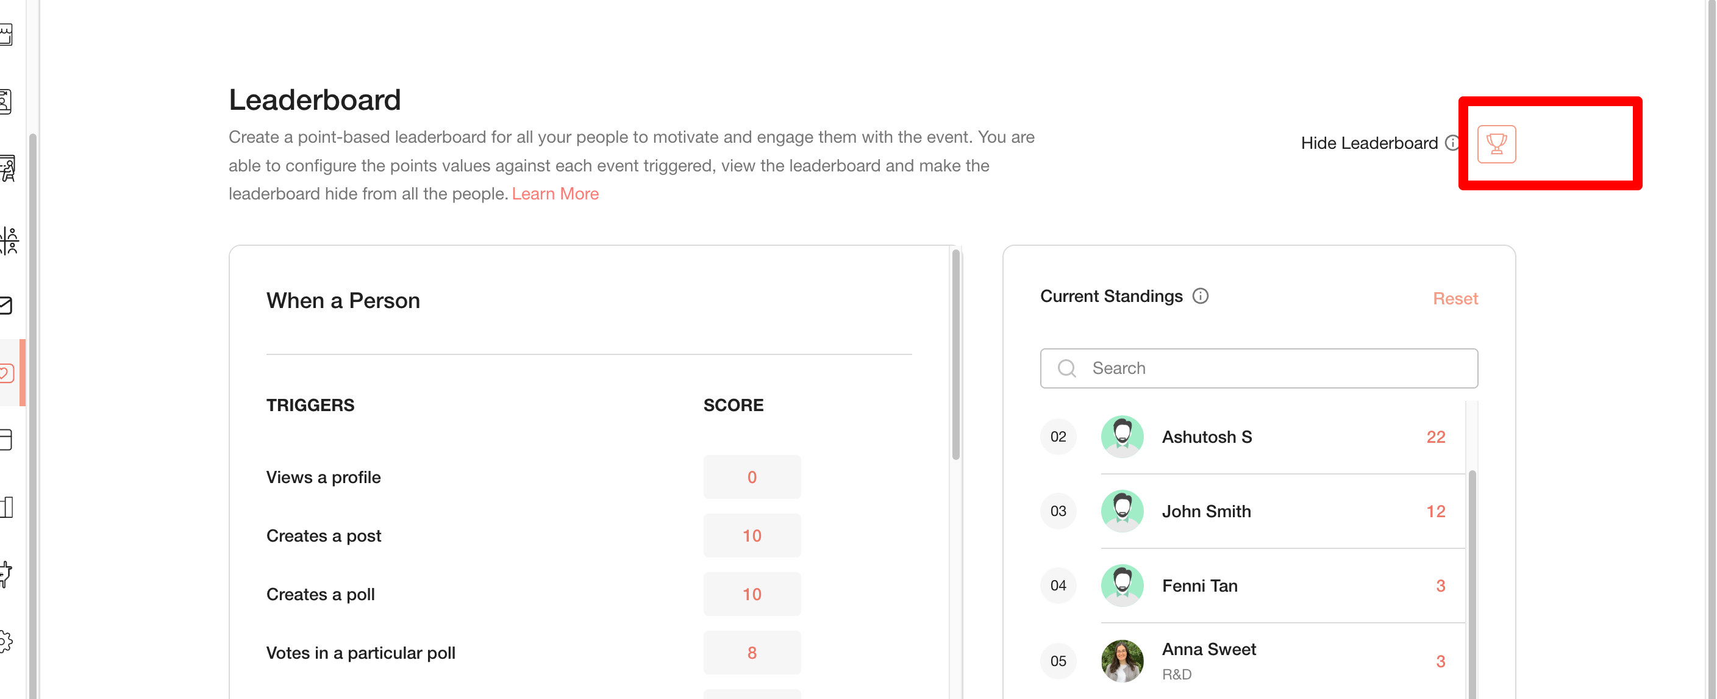Click the TRIGGERS column header
The image size is (1717, 699).
[x=310, y=405]
